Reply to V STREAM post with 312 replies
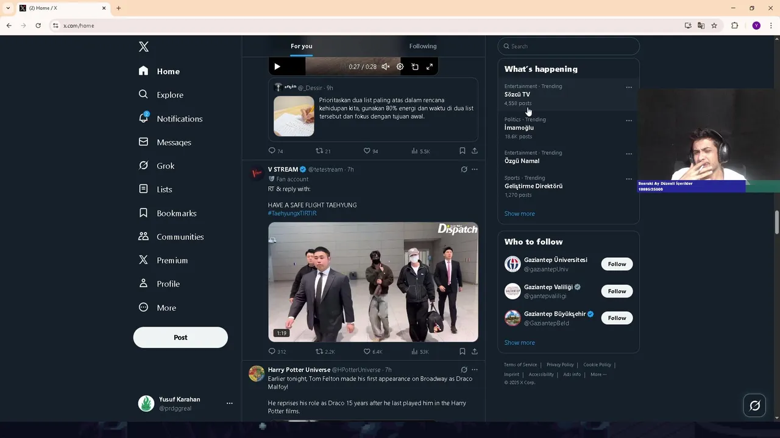Image resolution: width=780 pixels, height=438 pixels. click(x=277, y=352)
